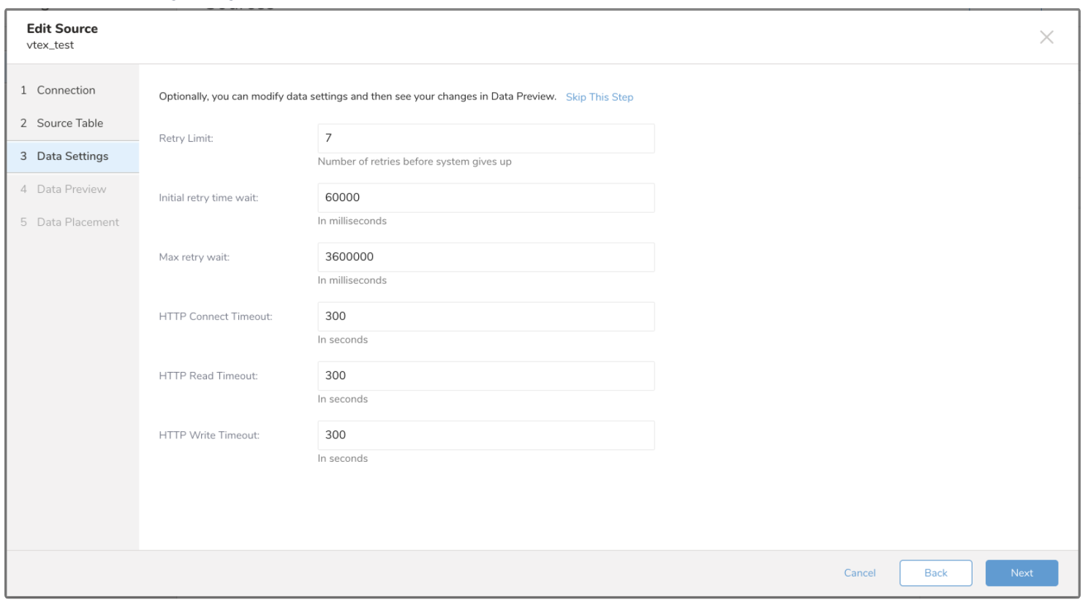The image size is (1088, 608).
Task: Jump to the Data Preview step
Action: tap(71, 189)
